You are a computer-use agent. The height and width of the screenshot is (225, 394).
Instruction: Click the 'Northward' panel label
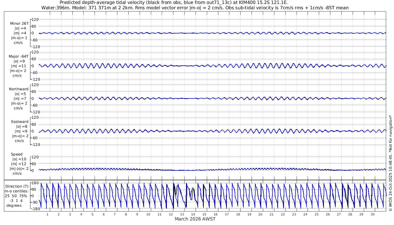click(x=19, y=89)
